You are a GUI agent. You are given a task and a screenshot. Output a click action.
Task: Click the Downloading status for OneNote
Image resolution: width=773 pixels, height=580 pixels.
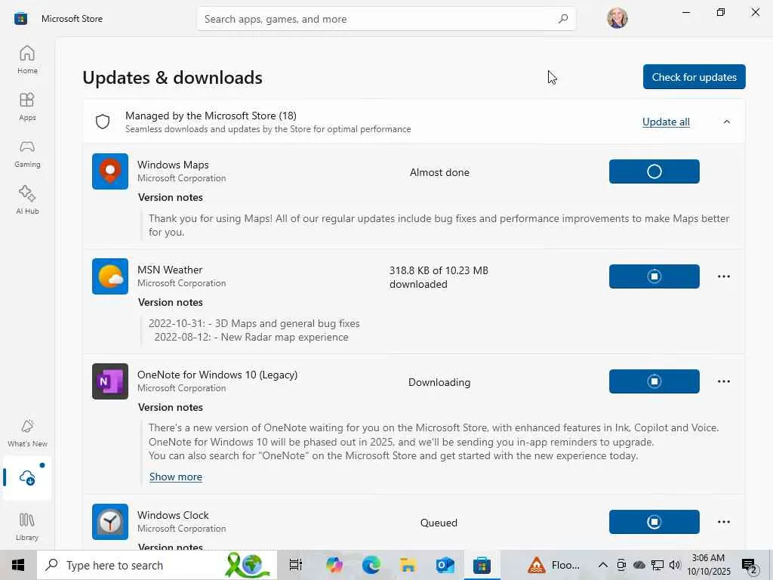coord(439,382)
